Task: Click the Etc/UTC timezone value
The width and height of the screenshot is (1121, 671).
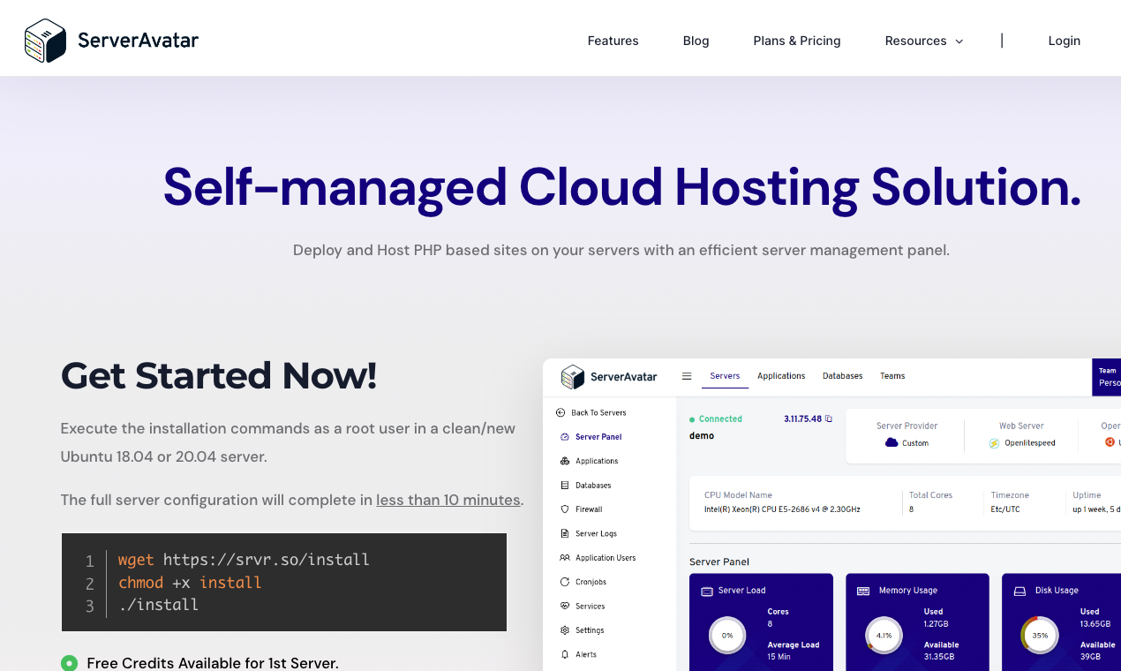Action: 1004,509
